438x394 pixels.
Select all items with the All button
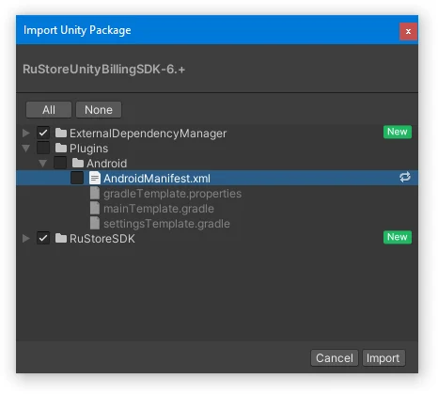click(x=49, y=110)
